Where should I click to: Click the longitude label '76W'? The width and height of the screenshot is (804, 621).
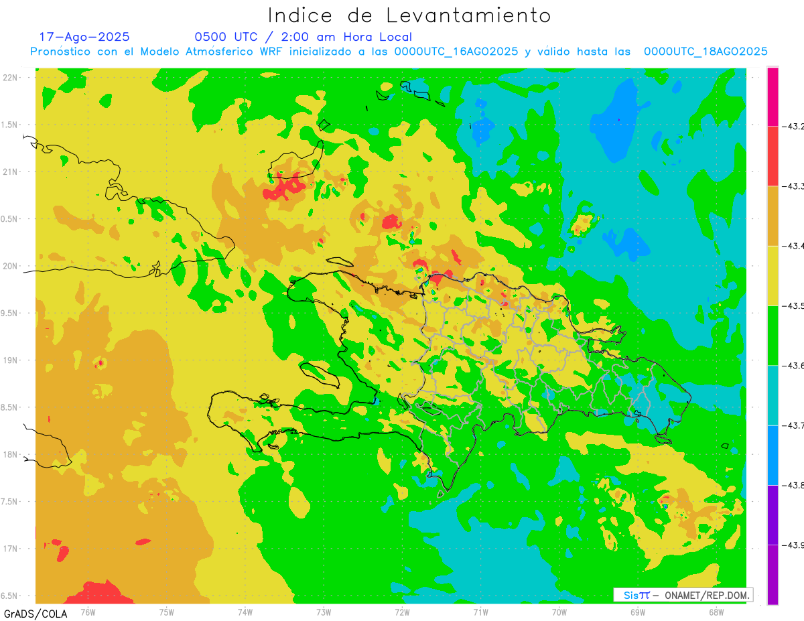[x=88, y=612]
